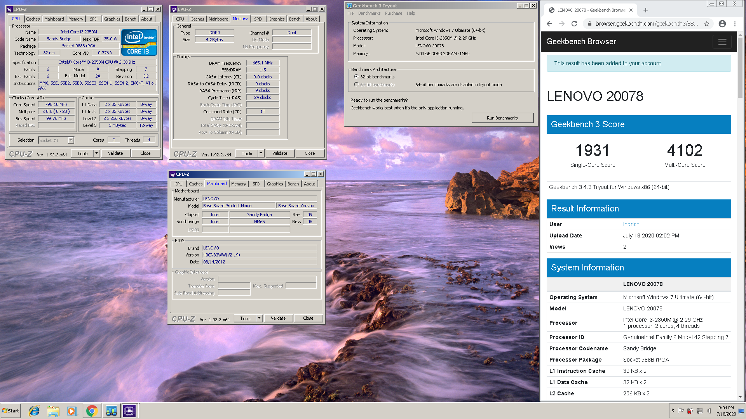Click the Single-Core Score 1931
The height and width of the screenshot is (419, 746).
click(593, 151)
